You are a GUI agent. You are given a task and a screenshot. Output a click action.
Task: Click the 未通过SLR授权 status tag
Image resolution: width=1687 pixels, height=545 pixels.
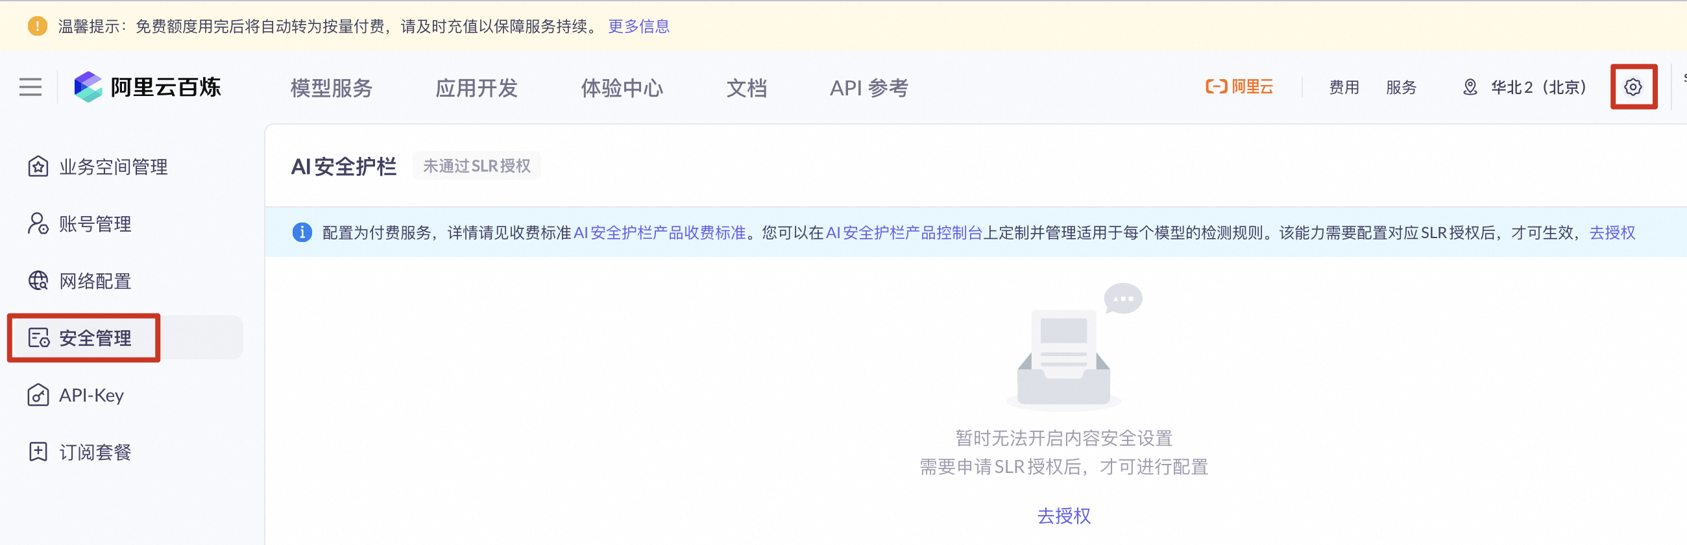[477, 165]
